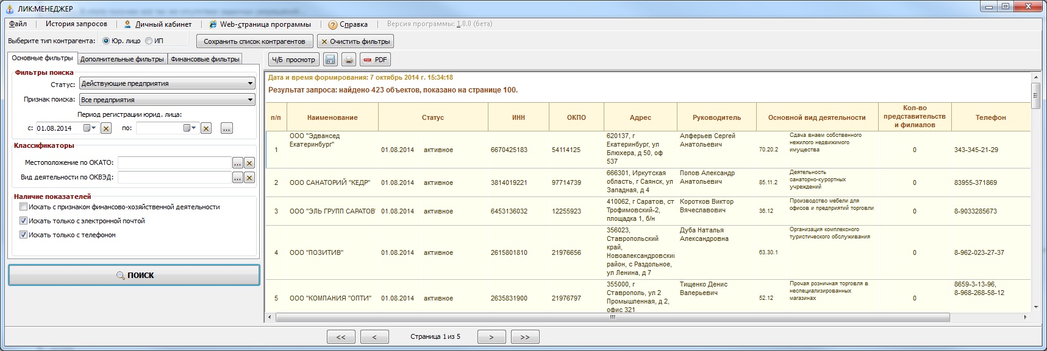
Task: Open the ОКАТО classifier browse button
Action: [x=238, y=163]
